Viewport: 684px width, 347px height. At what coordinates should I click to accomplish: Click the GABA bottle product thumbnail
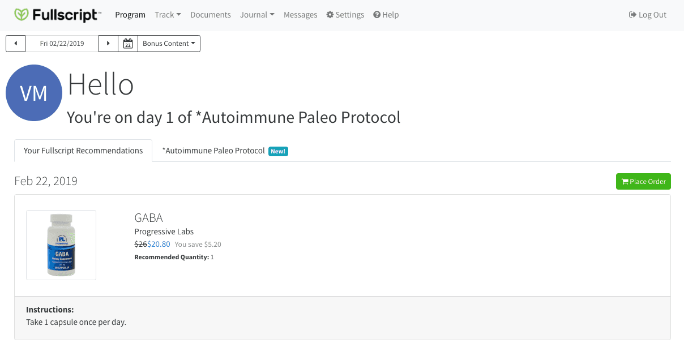61,245
